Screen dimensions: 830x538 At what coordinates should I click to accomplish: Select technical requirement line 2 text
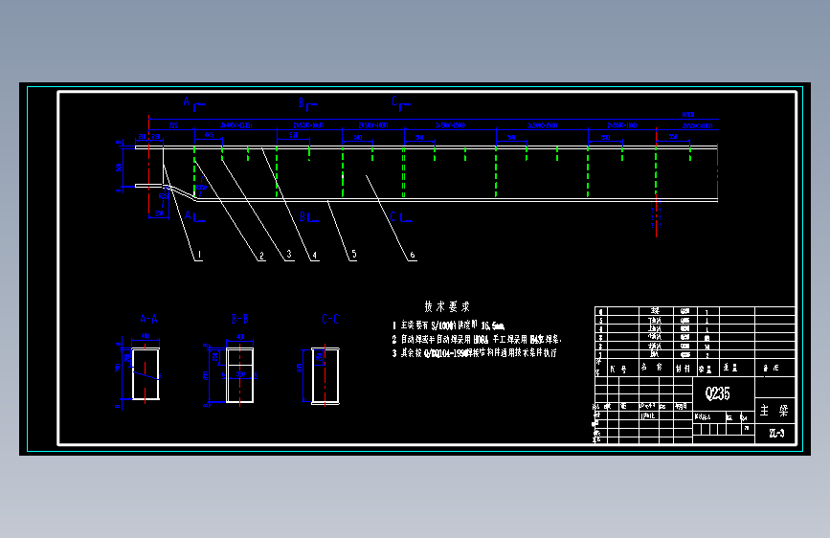click(477, 339)
